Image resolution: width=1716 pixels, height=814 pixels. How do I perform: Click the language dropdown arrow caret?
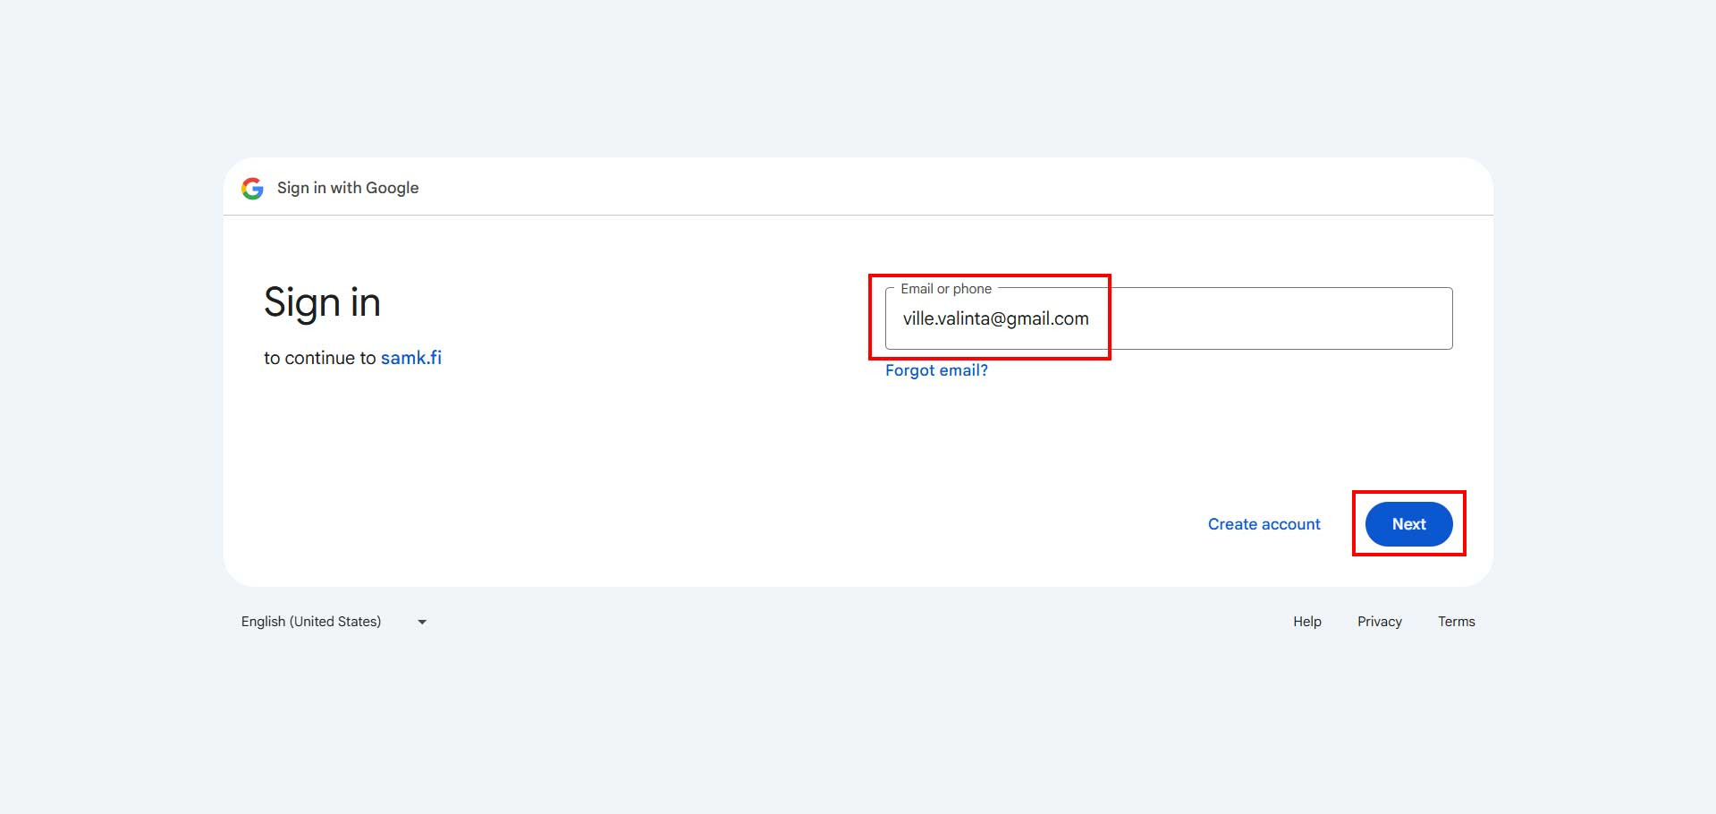(422, 622)
